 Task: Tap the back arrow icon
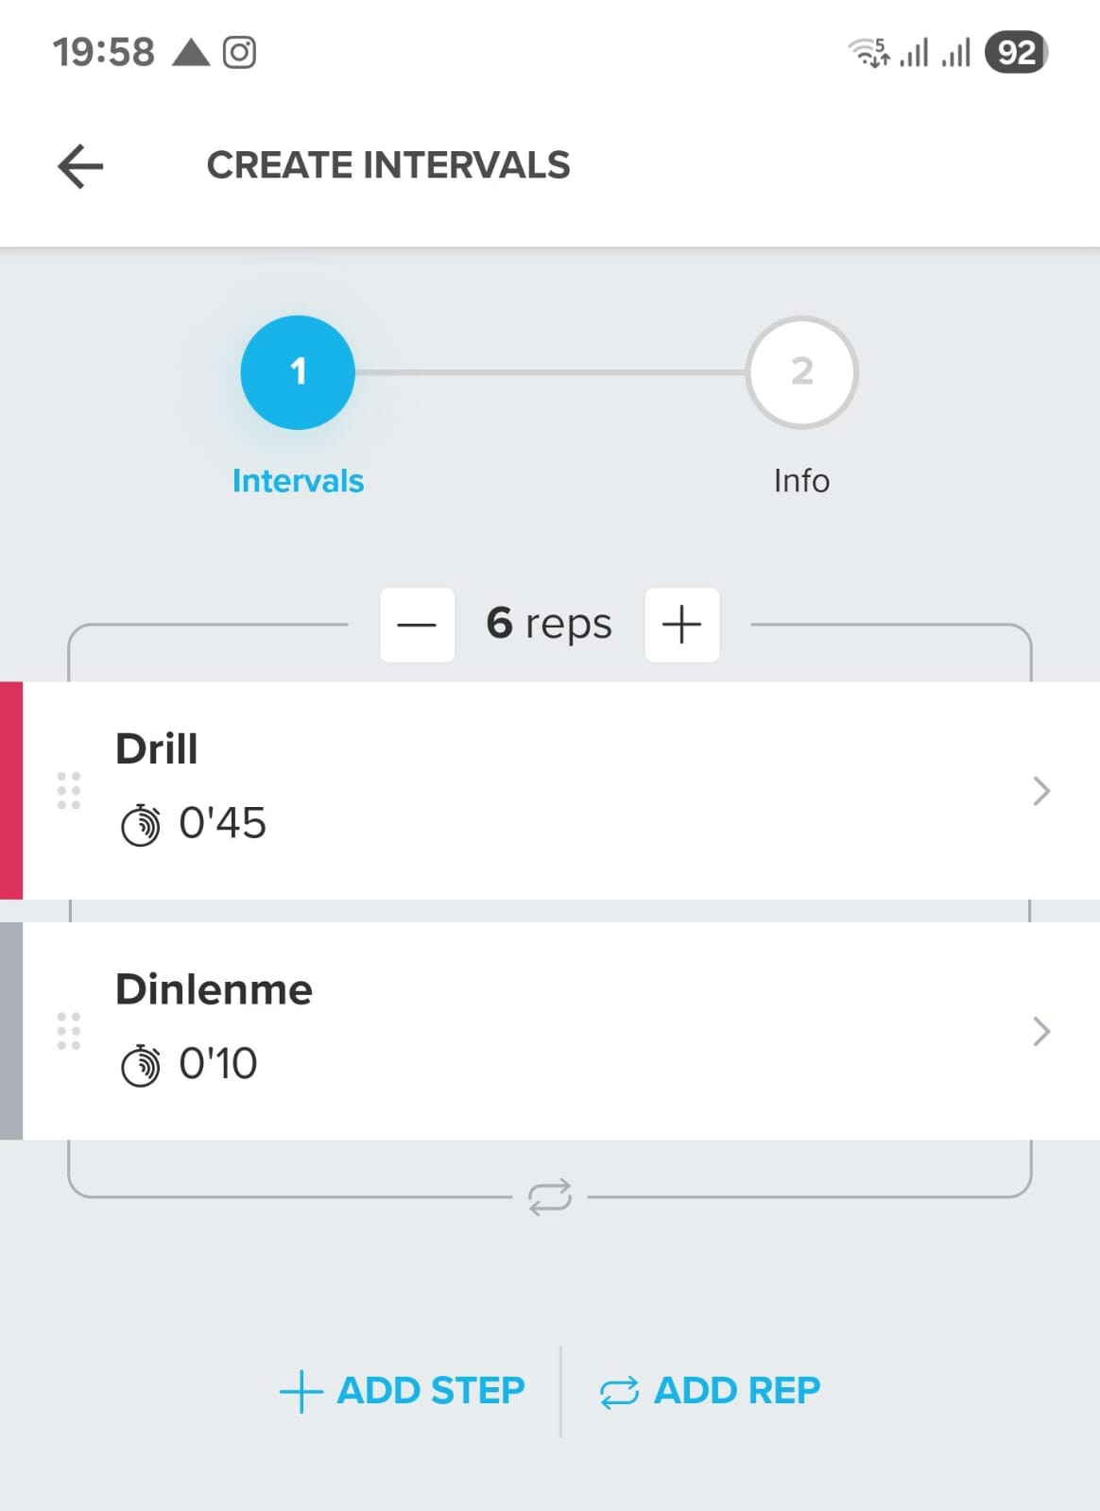tap(80, 166)
